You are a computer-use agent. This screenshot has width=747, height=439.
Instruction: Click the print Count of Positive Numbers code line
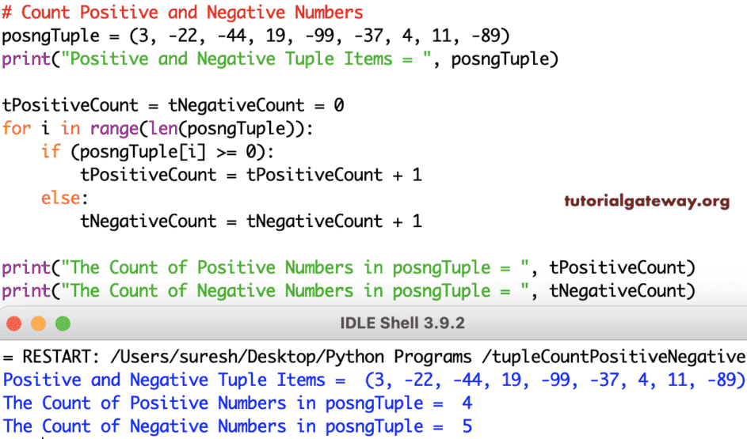coord(349,268)
